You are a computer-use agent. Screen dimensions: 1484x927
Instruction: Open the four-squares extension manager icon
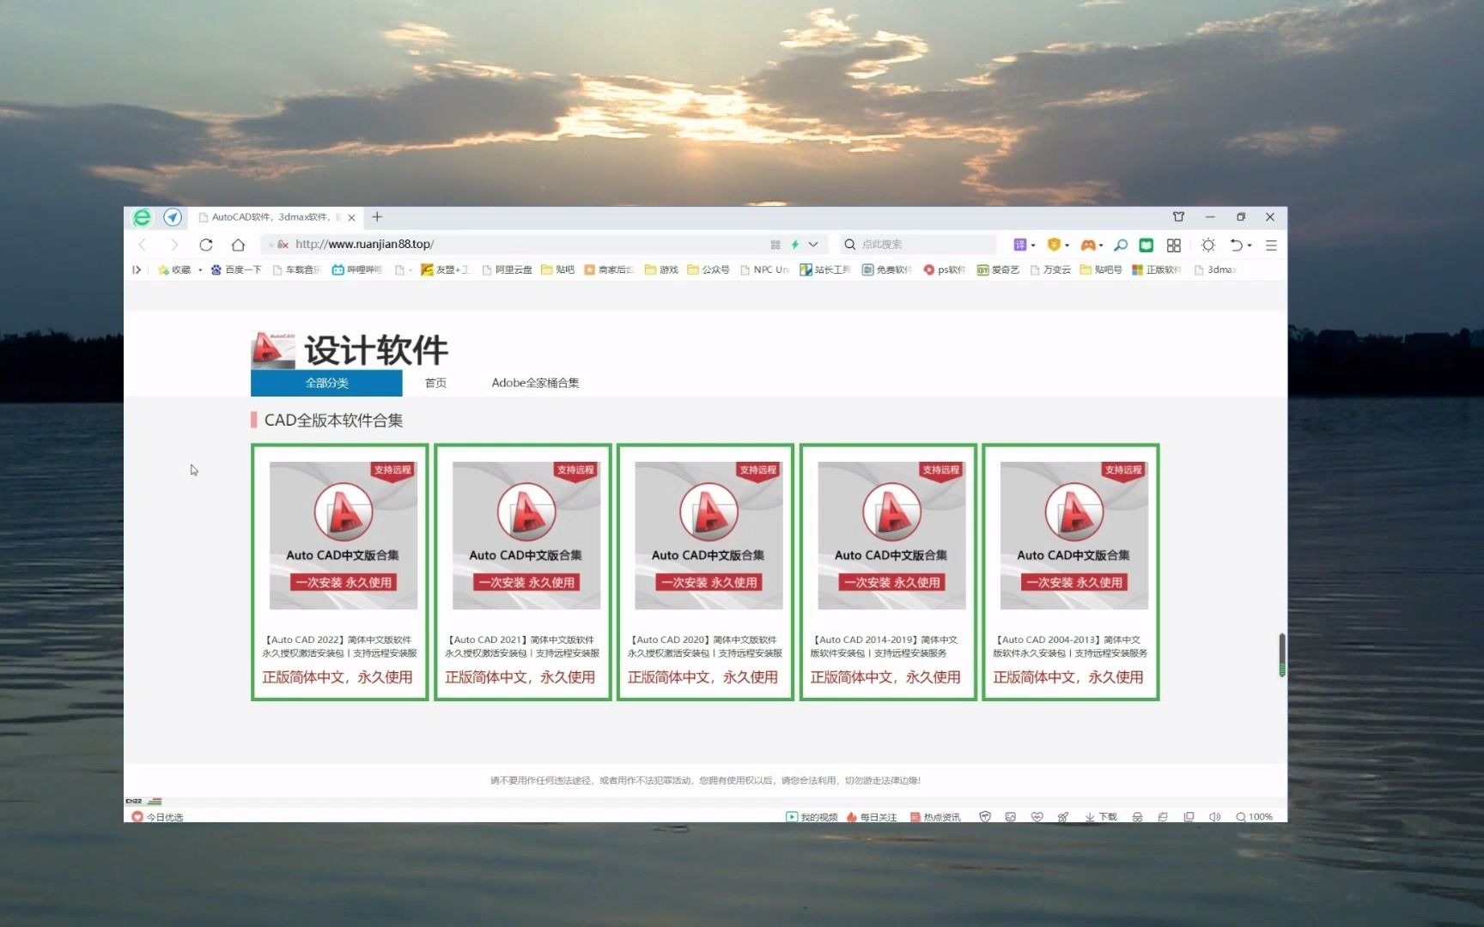coord(1174,245)
